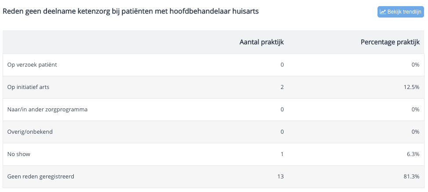Select the Percentage praktijk column header
Image resolution: width=428 pixels, height=192 pixels.
coord(390,42)
